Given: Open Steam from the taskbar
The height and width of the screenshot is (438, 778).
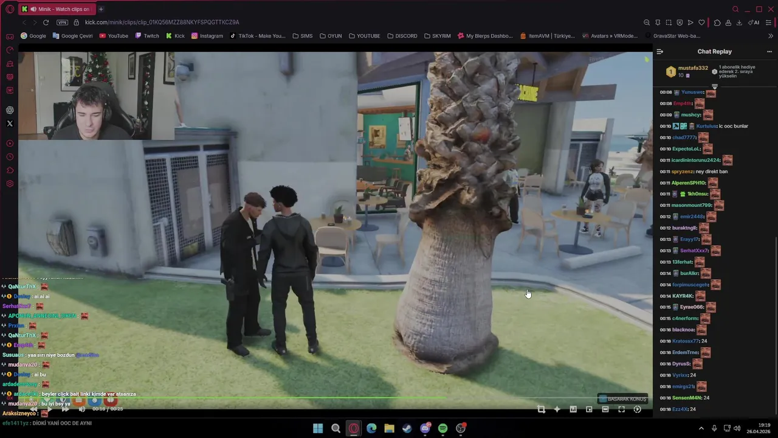Looking at the screenshot, I should point(407,428).
